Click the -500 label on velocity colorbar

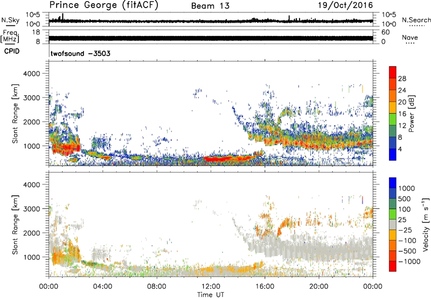click(x=407, y=251)
